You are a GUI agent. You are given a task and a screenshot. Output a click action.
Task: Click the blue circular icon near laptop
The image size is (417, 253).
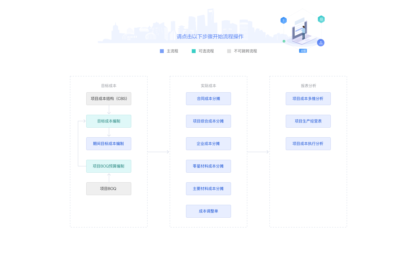[320, 43]
